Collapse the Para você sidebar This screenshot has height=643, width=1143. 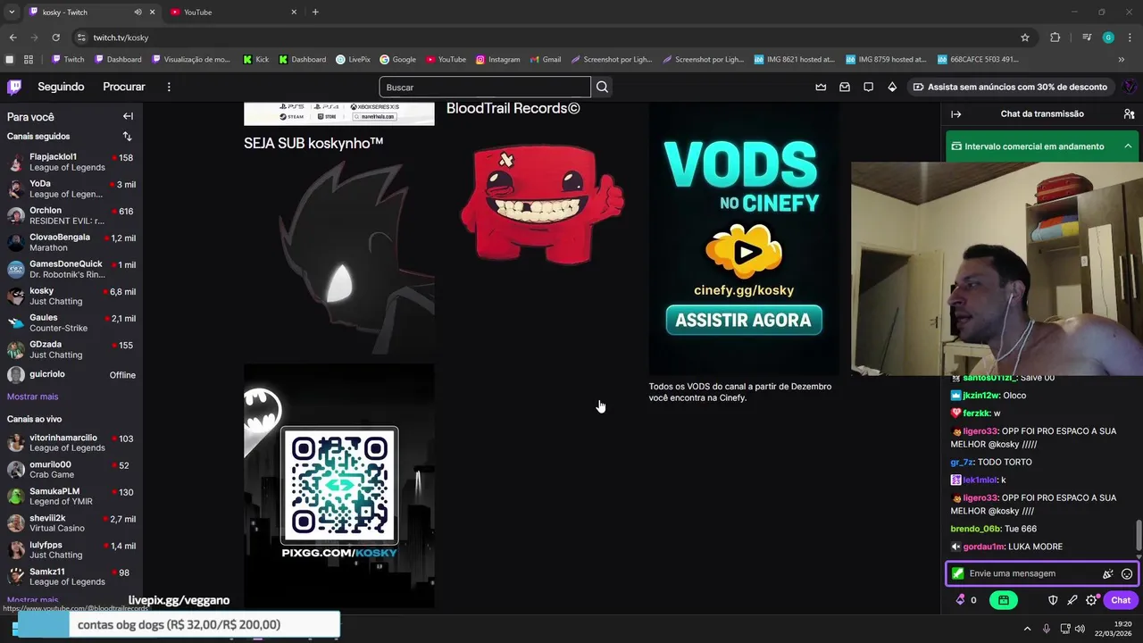tap(128, 116)
